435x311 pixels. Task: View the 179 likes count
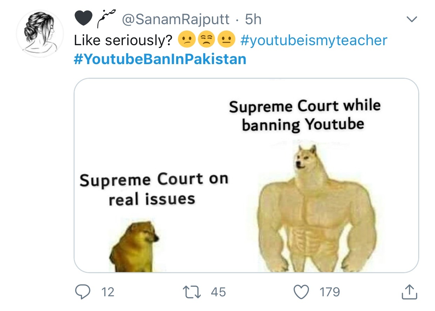pos(330,292)
